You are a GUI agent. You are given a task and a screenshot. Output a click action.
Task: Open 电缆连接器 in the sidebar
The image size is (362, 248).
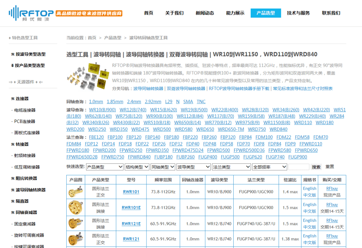click(x=25, y=110)
